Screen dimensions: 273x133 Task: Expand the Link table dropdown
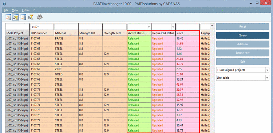pos(267,78)
